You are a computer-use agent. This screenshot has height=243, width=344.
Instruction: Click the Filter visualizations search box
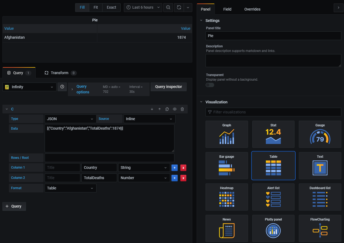click(x=273, y=112)
